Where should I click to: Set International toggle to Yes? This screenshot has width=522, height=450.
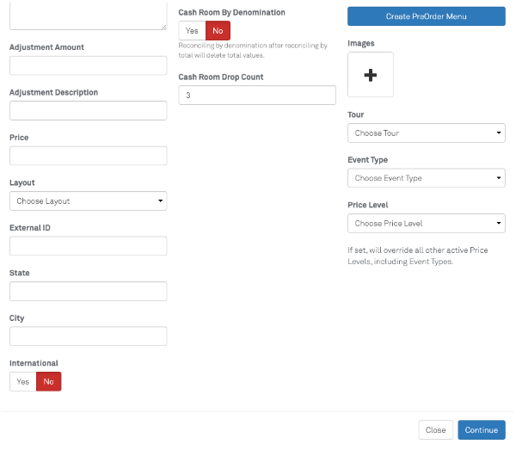pyautogui.click(x=22, y=381)
